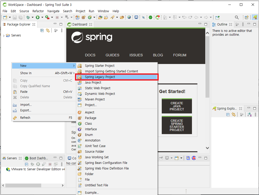Open the BLOG link on Dashboard
The height and width of the screenshot is (195, 259).
click(x=158, y=55)
